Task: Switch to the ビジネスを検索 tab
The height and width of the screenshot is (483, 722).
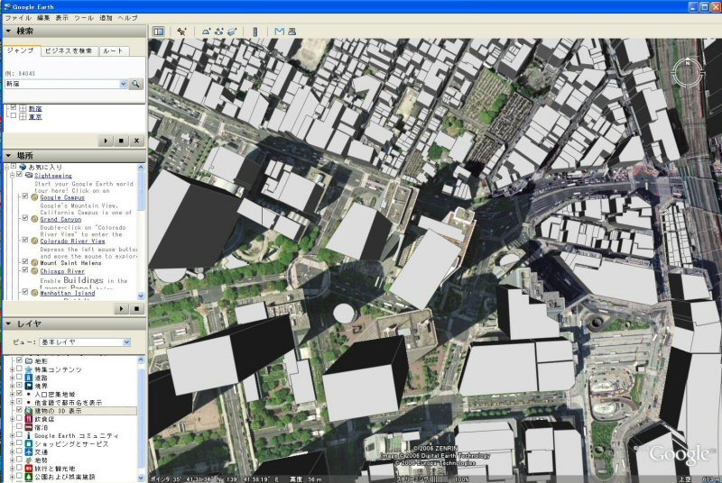Action: tap(69, 51)
